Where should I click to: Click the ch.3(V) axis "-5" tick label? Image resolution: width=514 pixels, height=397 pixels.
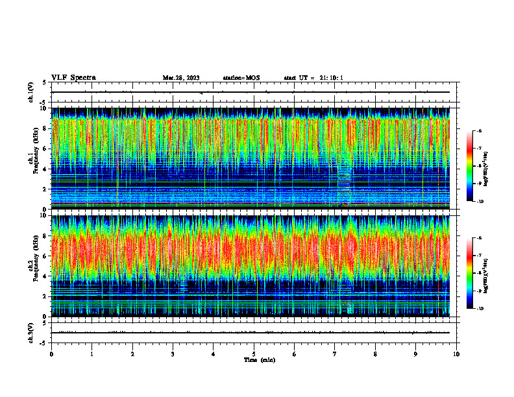click(x=43, y=343)
